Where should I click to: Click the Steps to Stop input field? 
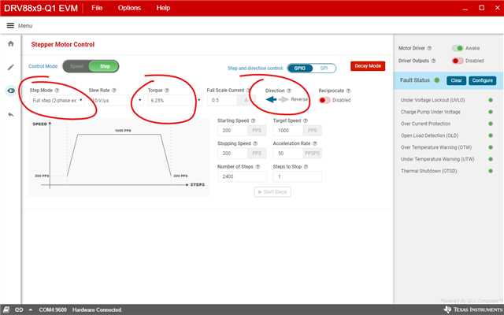tap(298, 176)
